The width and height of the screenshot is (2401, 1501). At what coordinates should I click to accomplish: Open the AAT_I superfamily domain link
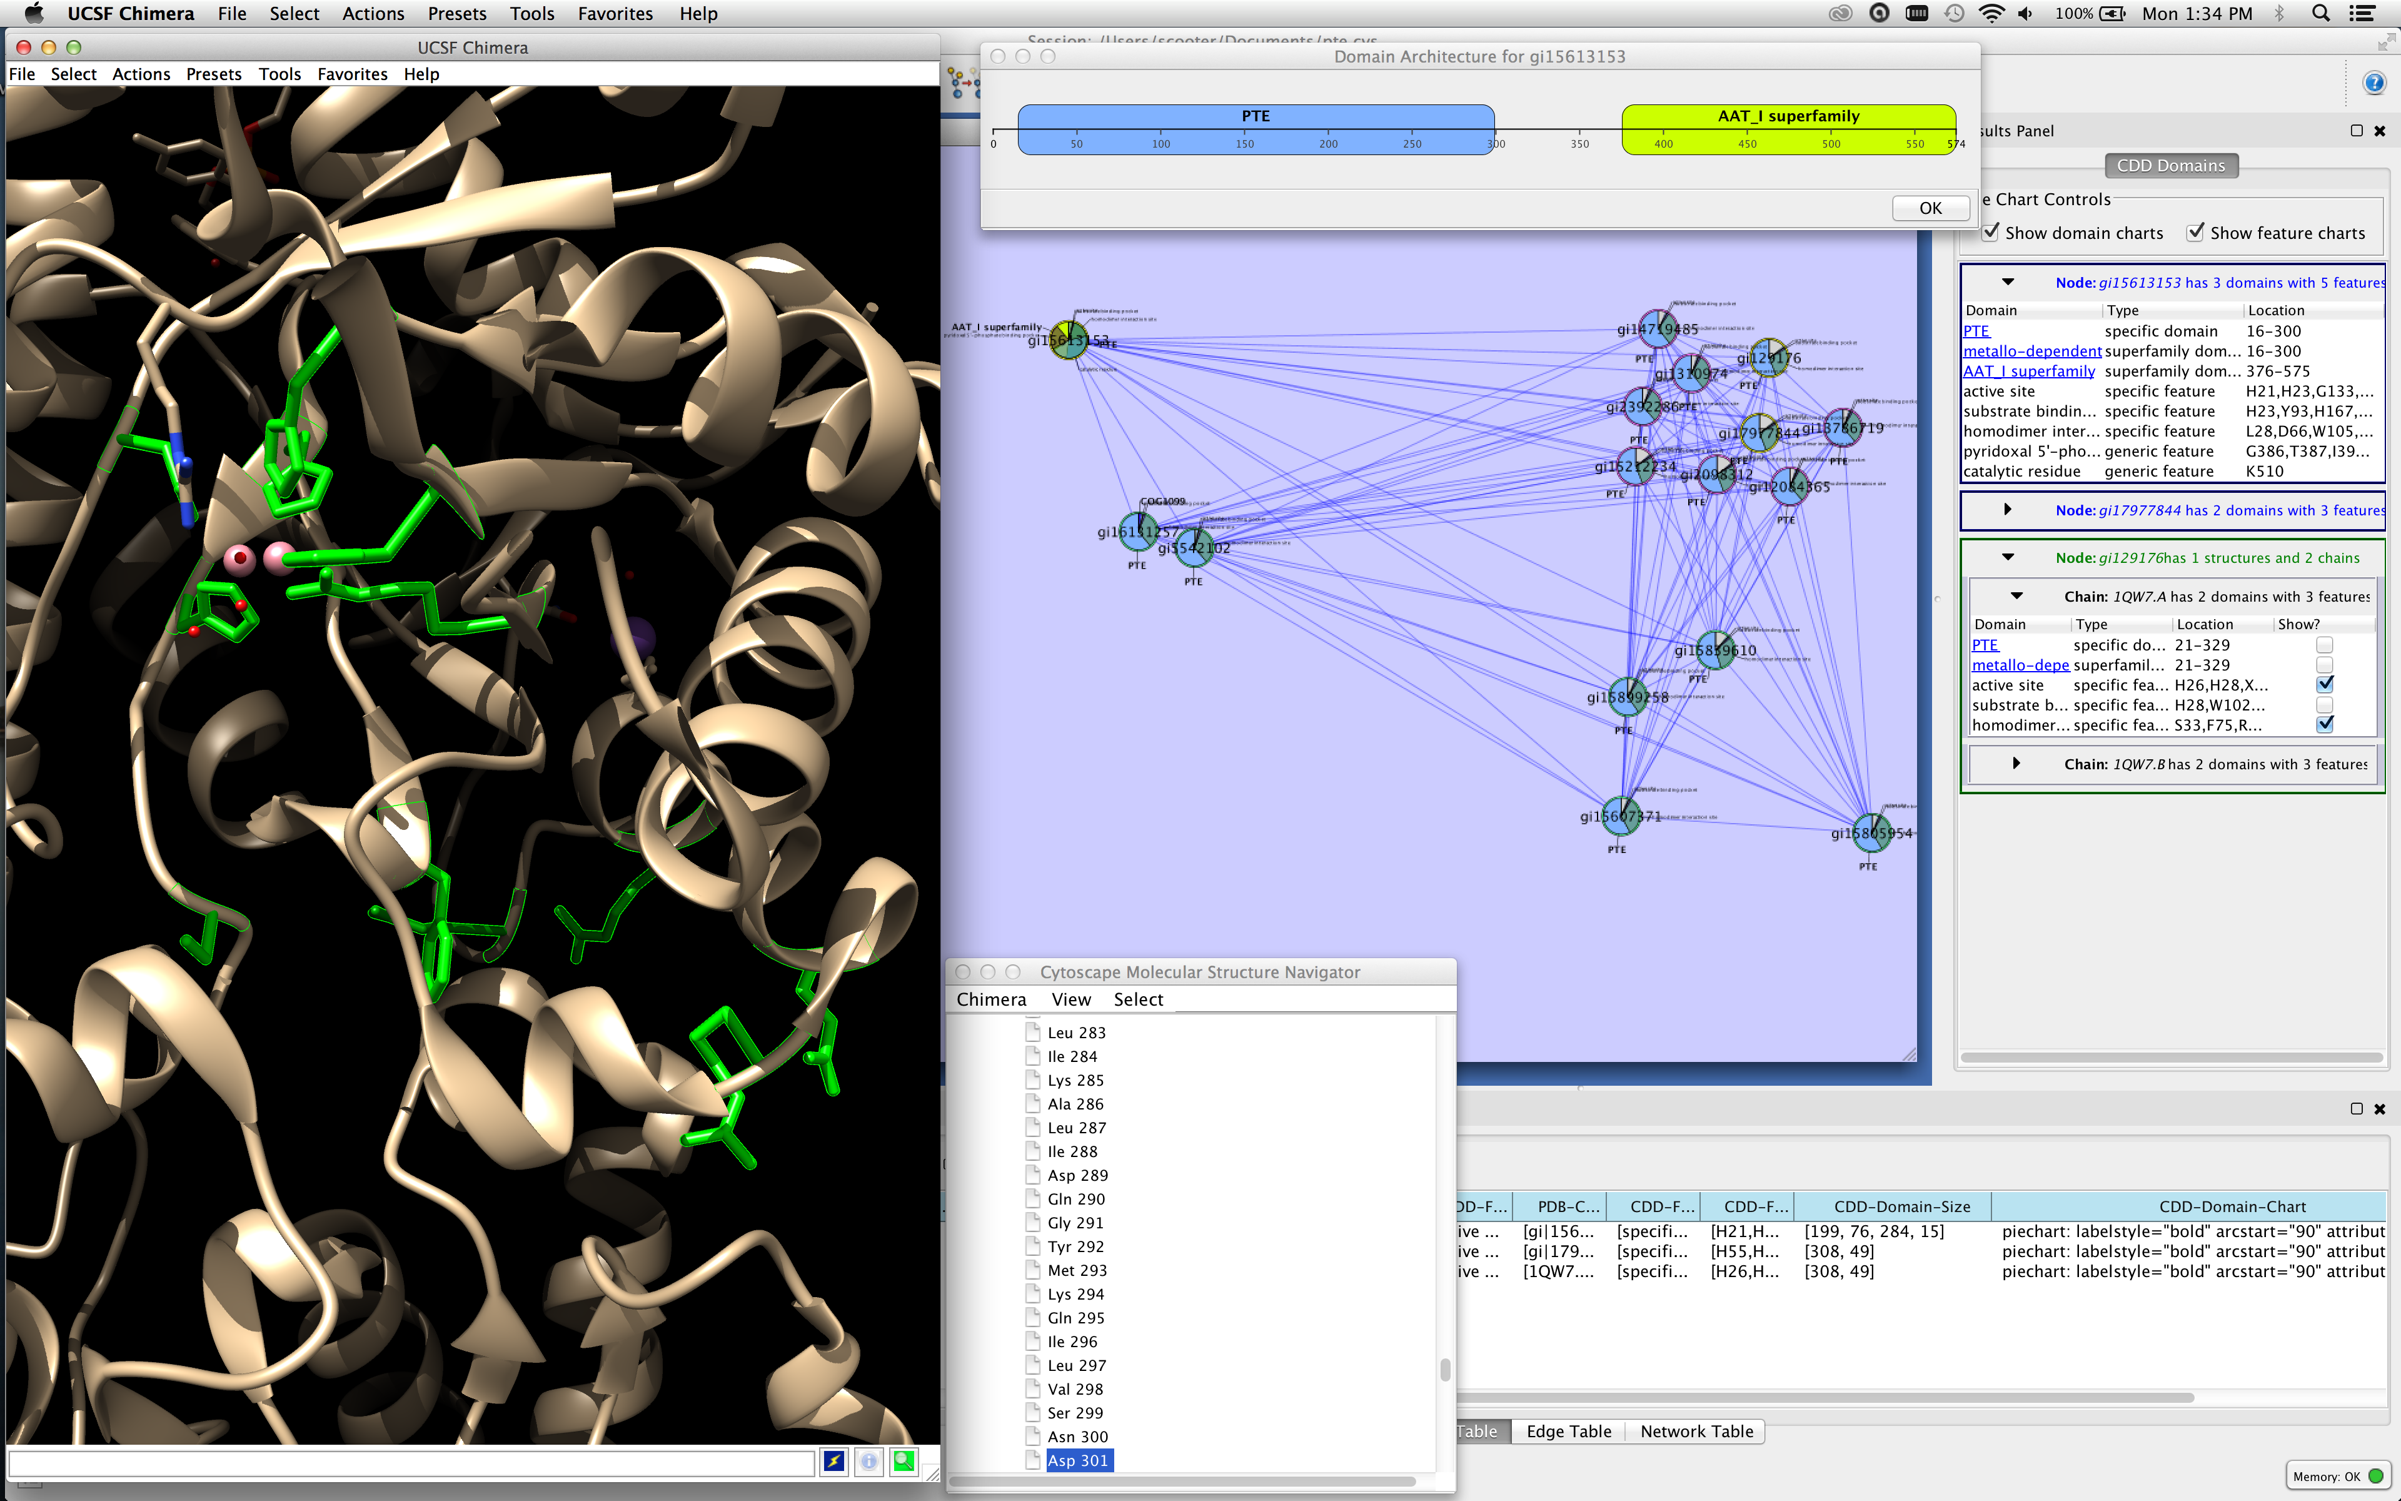pos(2028,371)
